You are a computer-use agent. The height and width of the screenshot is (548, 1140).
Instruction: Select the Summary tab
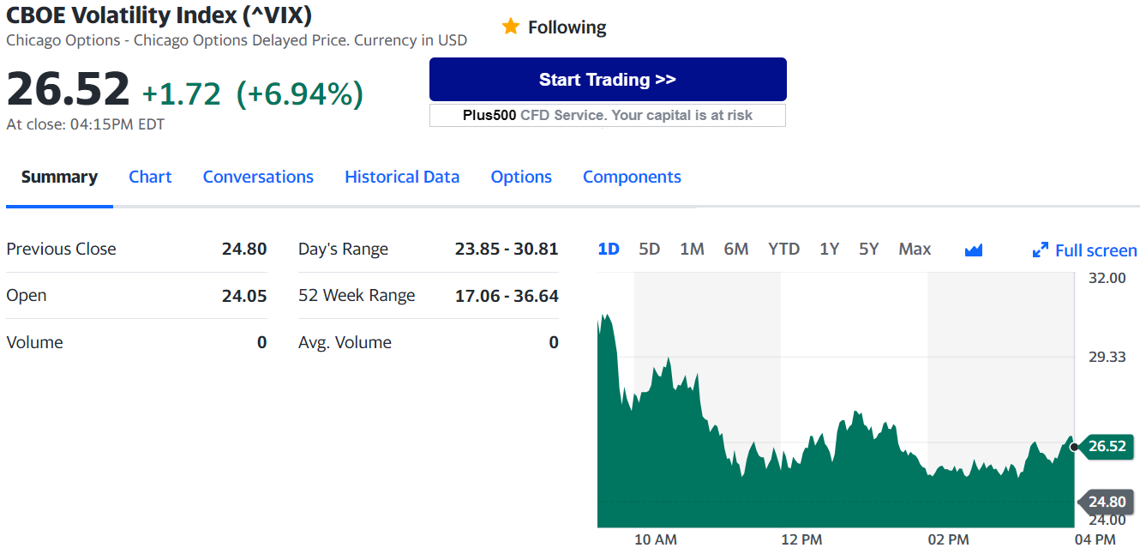pyautogui.click(x=59, y=177)
